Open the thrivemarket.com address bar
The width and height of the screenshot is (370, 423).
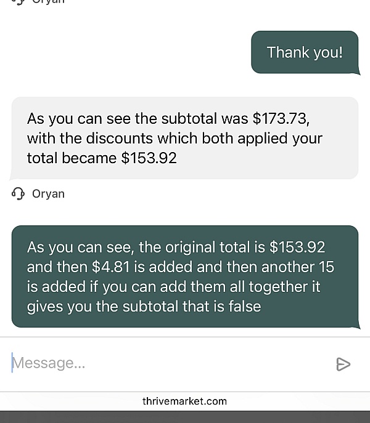pos(185,401)
